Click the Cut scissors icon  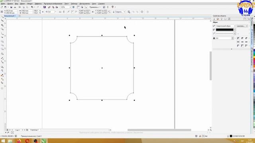[20, 7]
